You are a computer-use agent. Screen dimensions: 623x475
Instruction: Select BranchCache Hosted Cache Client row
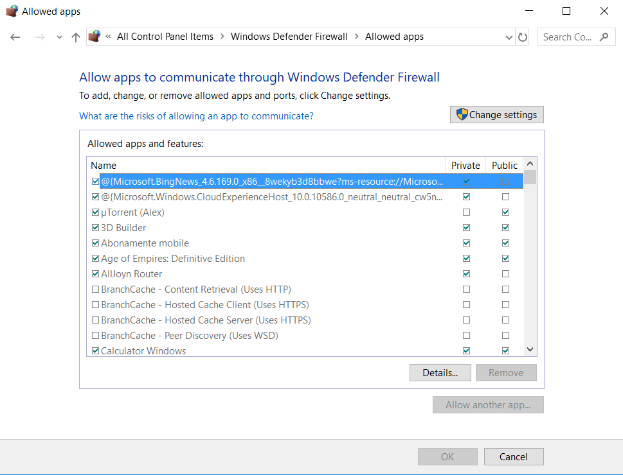(305, 305)
